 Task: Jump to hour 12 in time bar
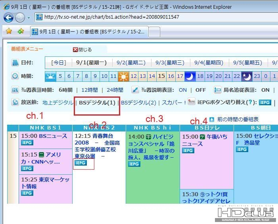click(x=134, y=77)
